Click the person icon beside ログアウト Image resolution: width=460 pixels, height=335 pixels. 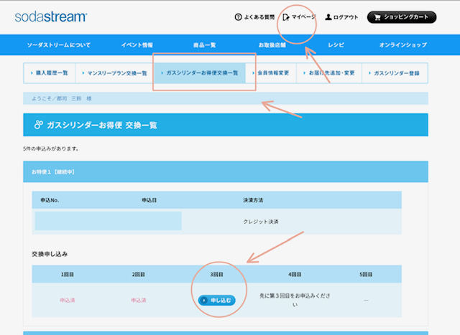(328, 17)
